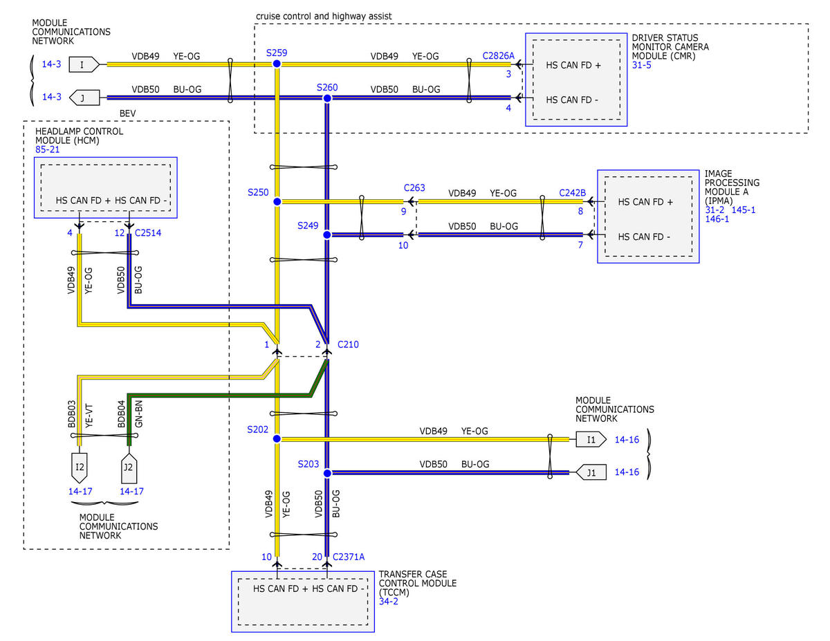Select the C2371A connector label
Viewport: 830px width, 641px height.
pos(349,556)
